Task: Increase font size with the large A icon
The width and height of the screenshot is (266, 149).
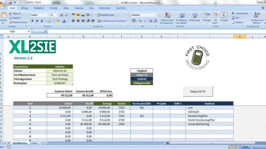Action: pyautogui.click(x=62, y=15)
